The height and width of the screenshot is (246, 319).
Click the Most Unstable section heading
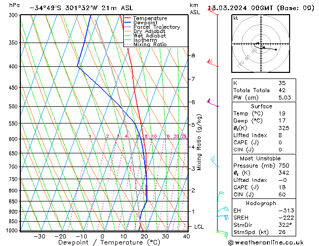pos(260,158)
